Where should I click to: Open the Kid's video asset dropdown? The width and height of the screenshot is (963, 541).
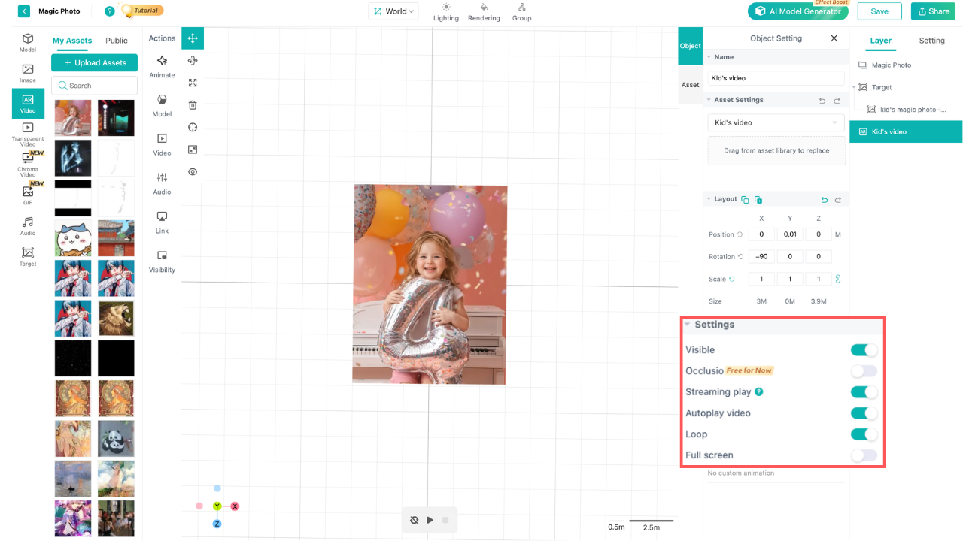(x=776, y=122)
